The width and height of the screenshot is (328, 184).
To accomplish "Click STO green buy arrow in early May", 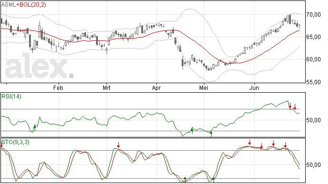I will click(213, 180).
